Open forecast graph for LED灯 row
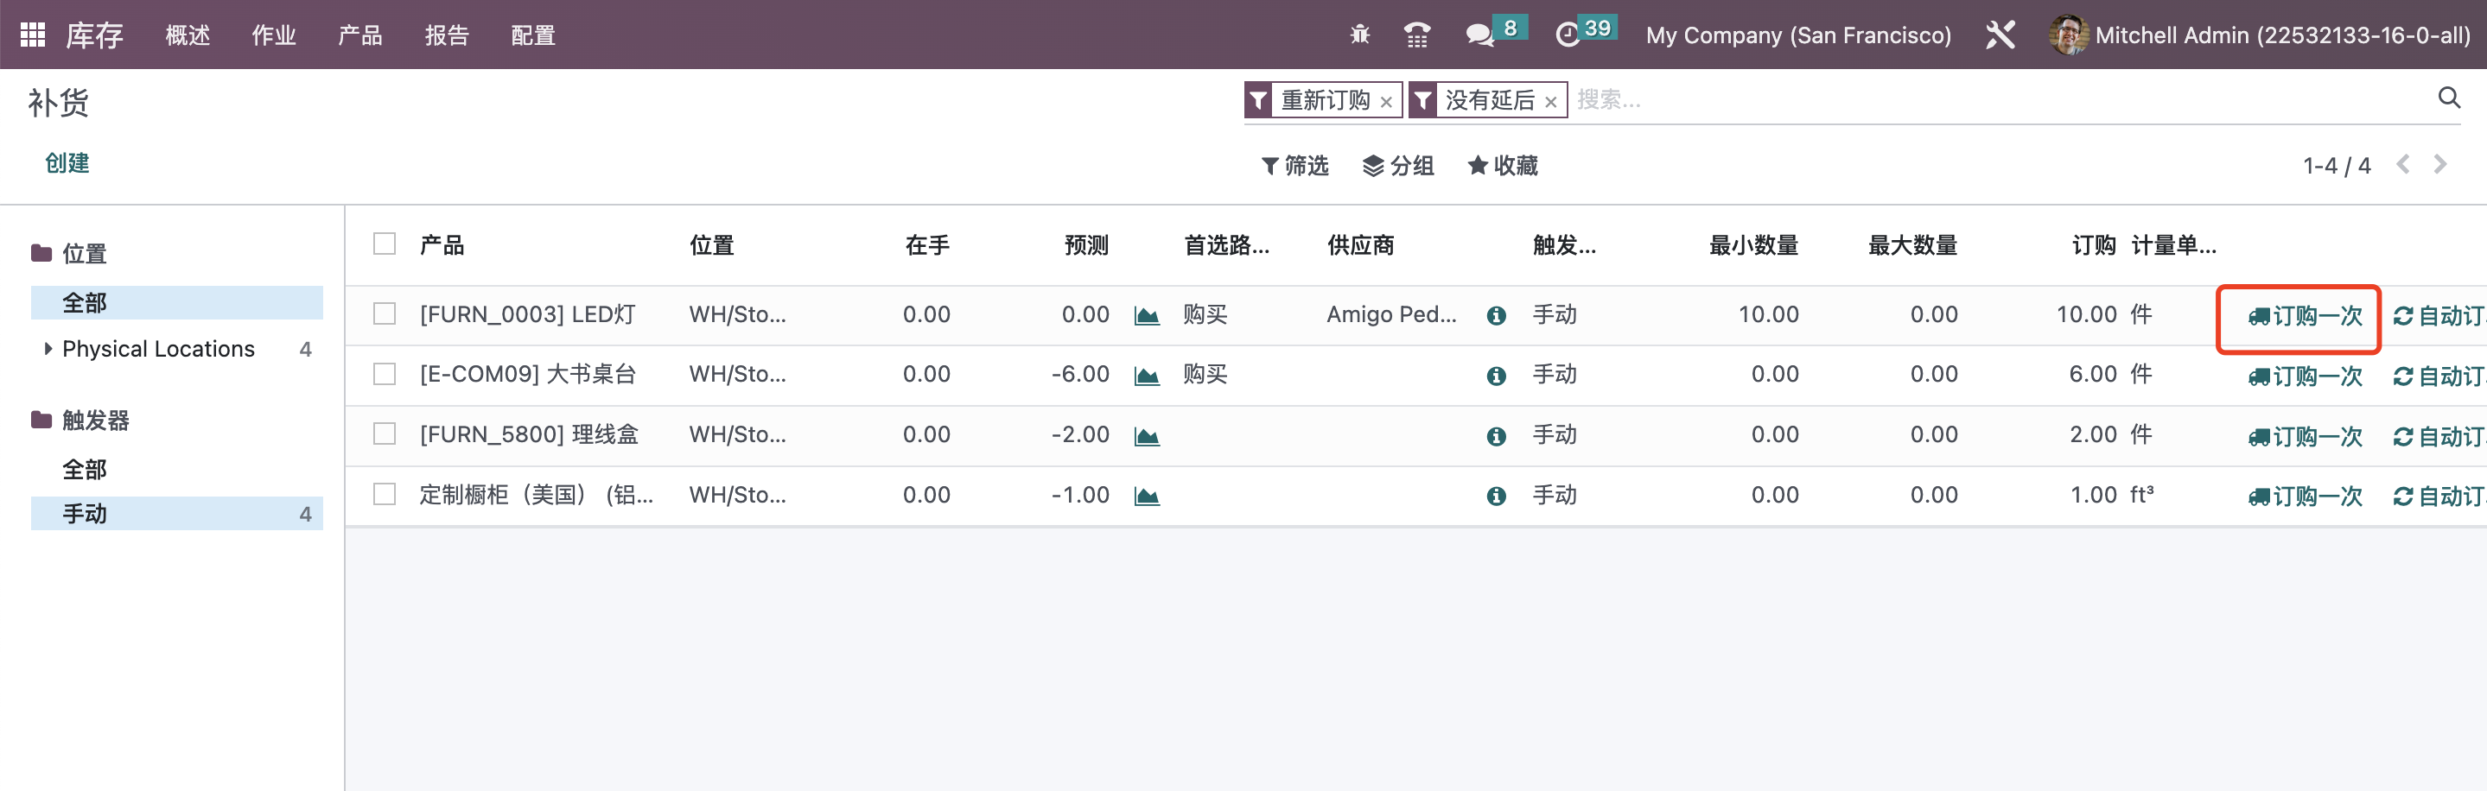 pos(1146,315)
